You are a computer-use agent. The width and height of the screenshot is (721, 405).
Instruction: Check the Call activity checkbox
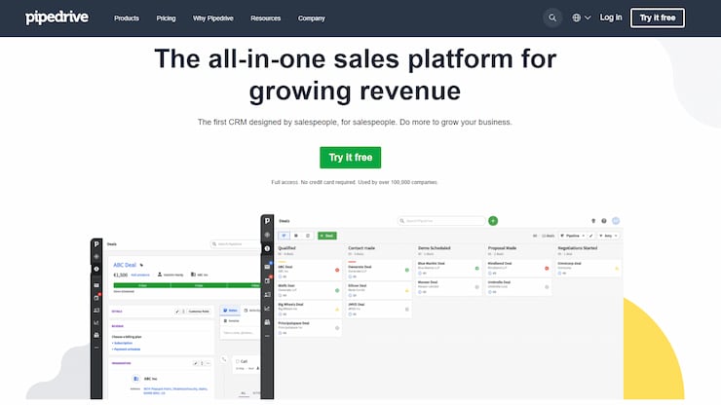point(238,361)
